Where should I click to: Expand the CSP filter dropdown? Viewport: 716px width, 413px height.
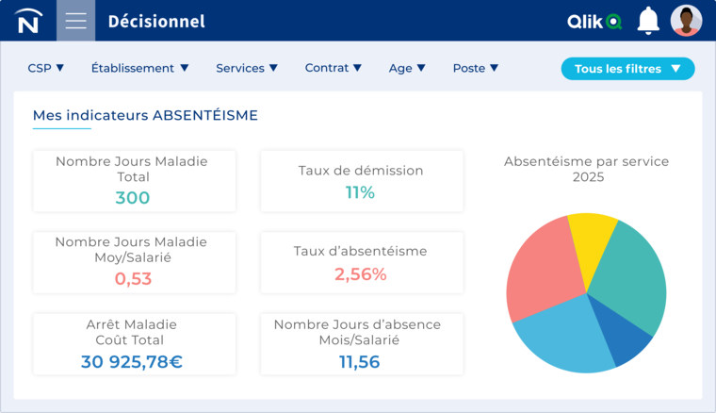coord(46,68)
